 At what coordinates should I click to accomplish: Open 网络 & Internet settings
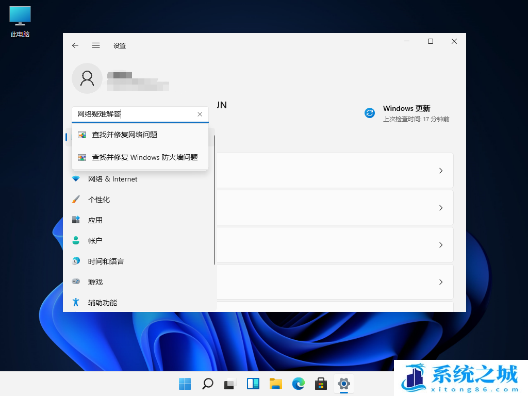[x=112, y=179]
